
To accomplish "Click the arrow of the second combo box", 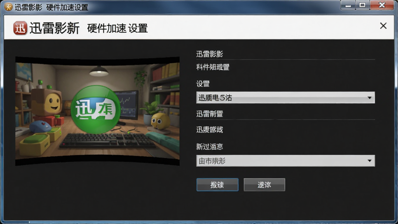I will coord(369,161).
